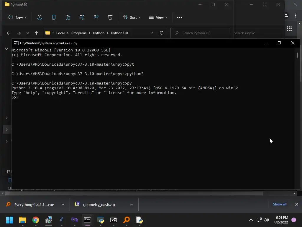The width and height of the screenshot is (302, 227).
Task: Open 7-Zip from the taskbar
Action: [114, 220]
